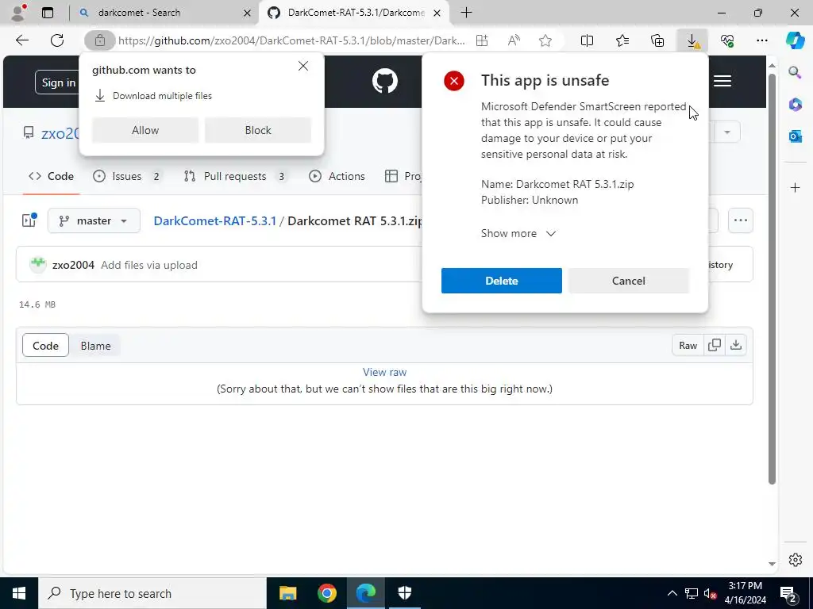Open DarkComet-RAT-5.3.1 breadcrumb link

[x=214, y=220]
